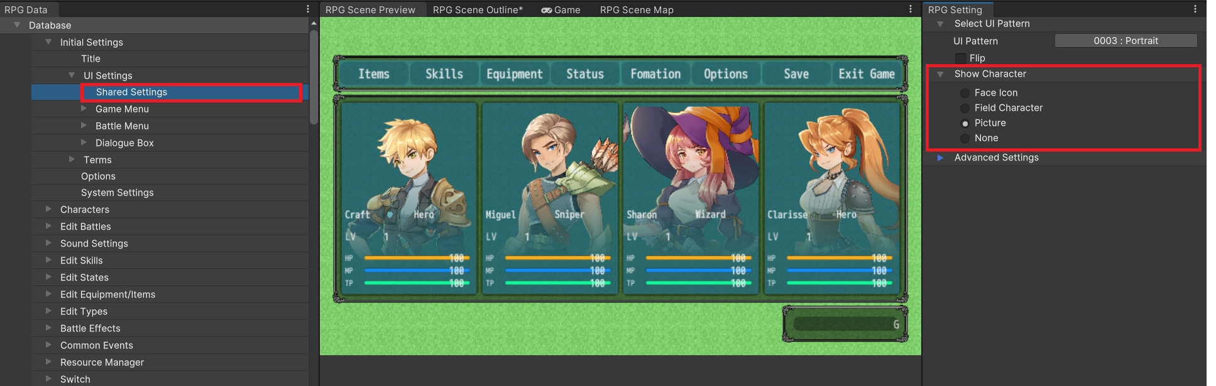Select the Face Icon radio option
Viewport: 1216px width, 386px height.
(x=965, y=93)
